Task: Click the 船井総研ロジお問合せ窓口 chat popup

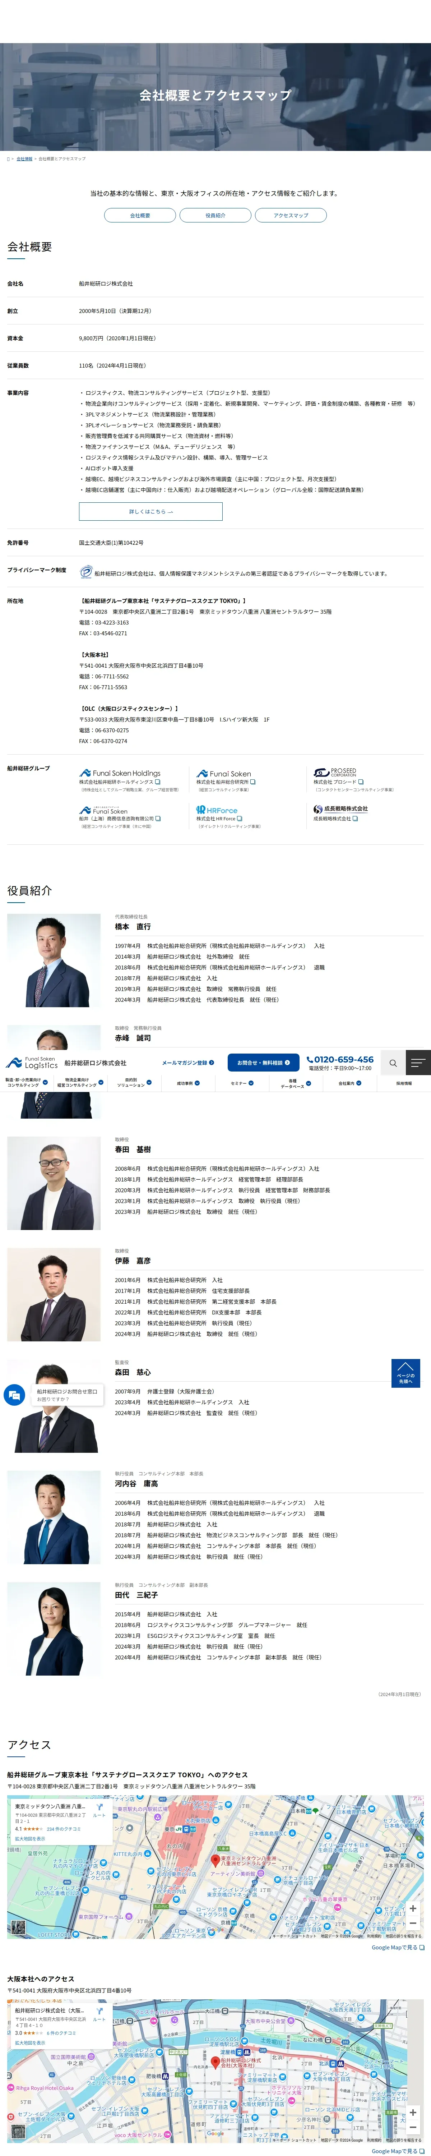Action: [67, 1395]
